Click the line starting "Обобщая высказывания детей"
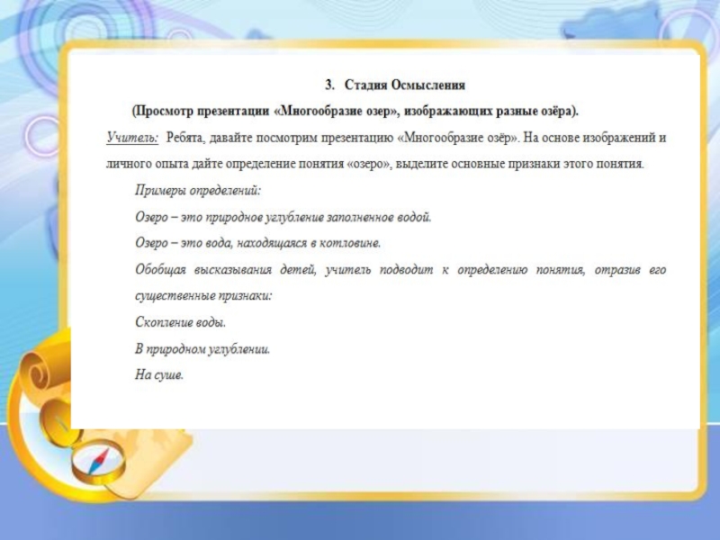 (x=400, y=269)
